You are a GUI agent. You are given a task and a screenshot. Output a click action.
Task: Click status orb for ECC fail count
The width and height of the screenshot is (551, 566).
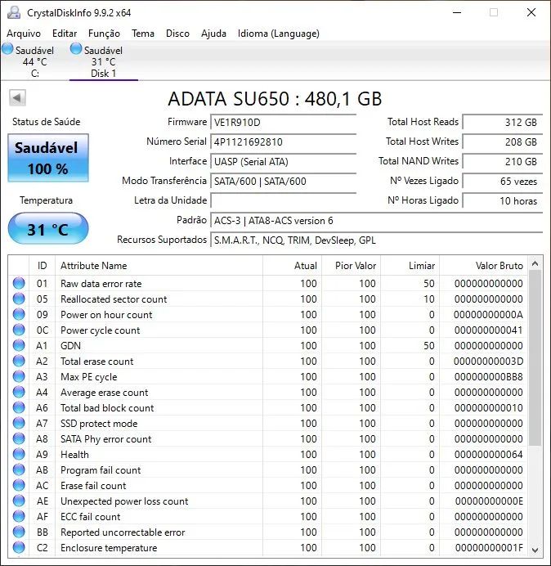point(19,516)
